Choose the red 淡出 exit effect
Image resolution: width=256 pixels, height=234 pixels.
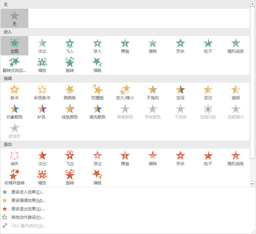(x=42, y=158)
